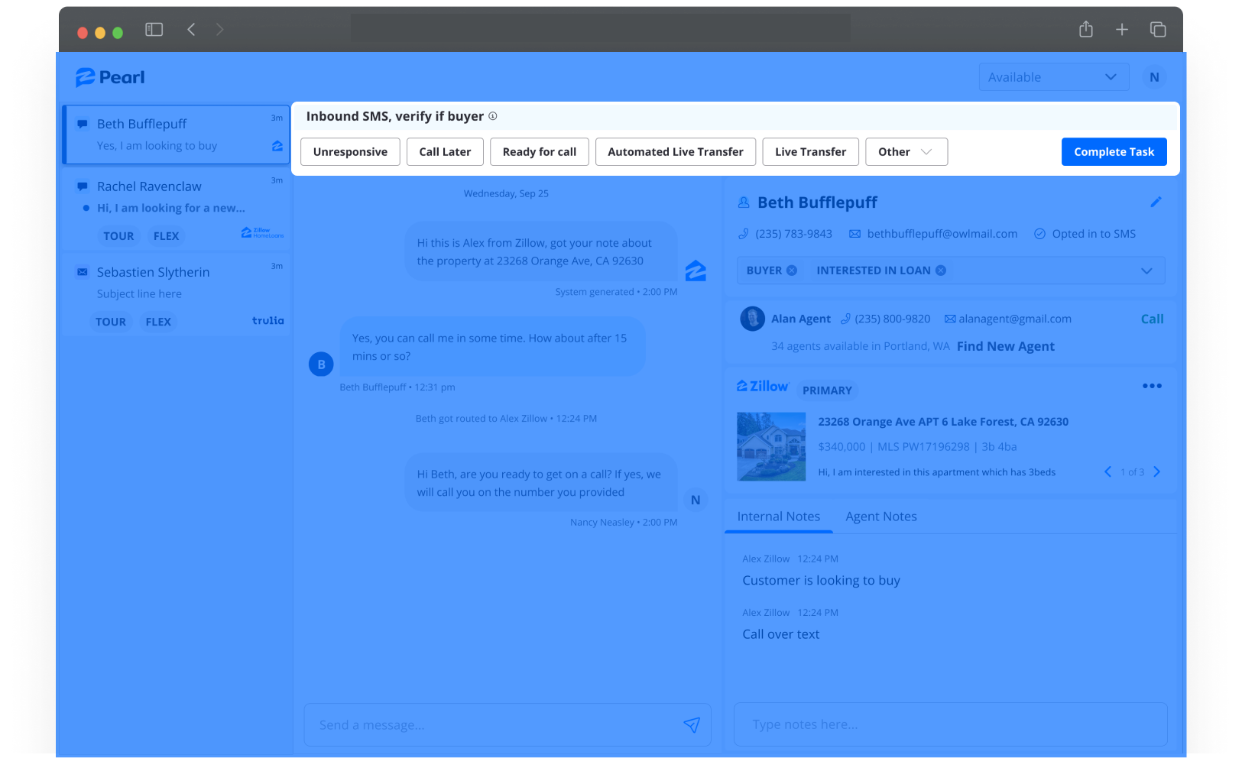
Task: Click trulia logo in Sebastien's row
Action: click(x=268, y=321)
